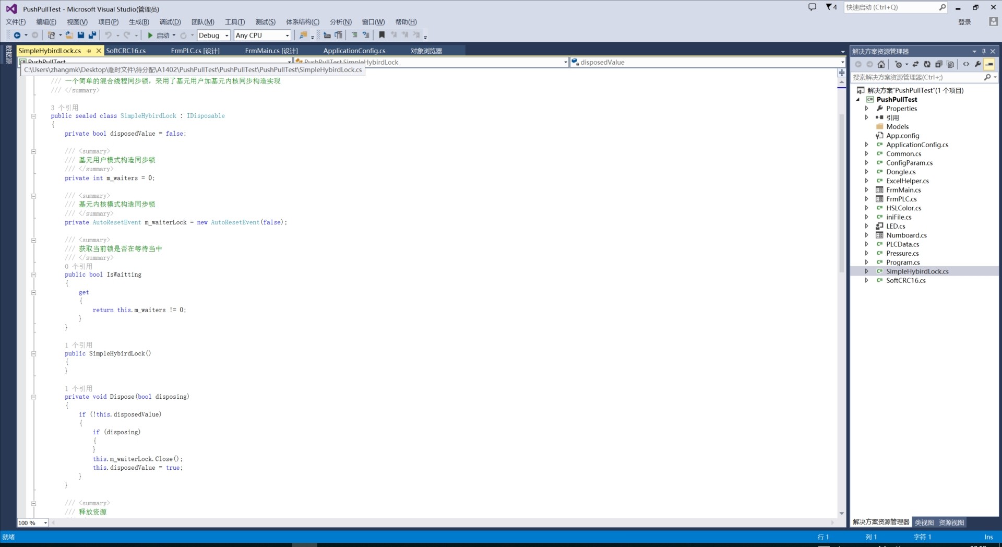Expand the FrmMain.cs tree node
This screenshot has width=1002, height=547.
867,190
